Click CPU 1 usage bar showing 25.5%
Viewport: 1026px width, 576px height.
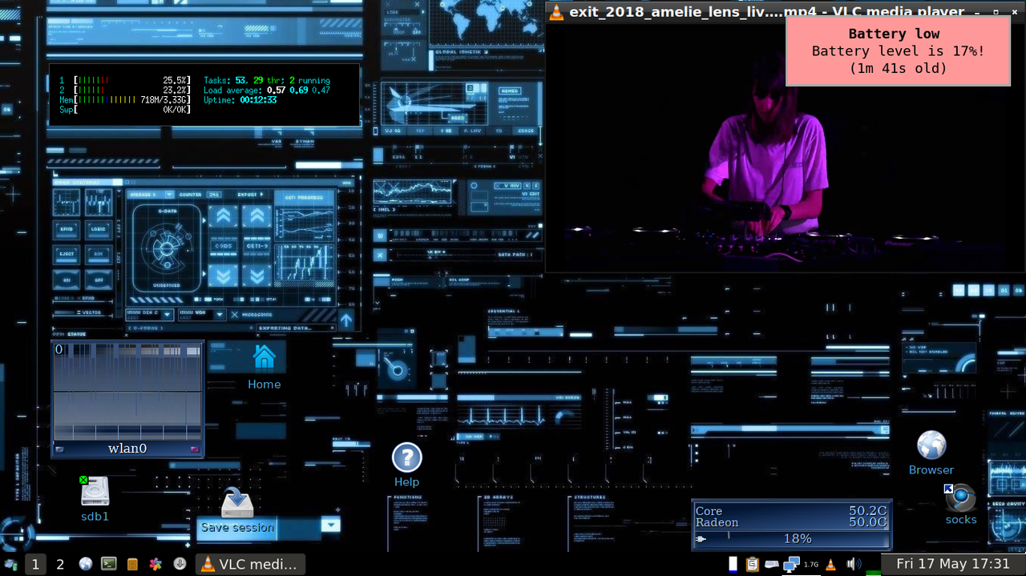pos(125,80)
